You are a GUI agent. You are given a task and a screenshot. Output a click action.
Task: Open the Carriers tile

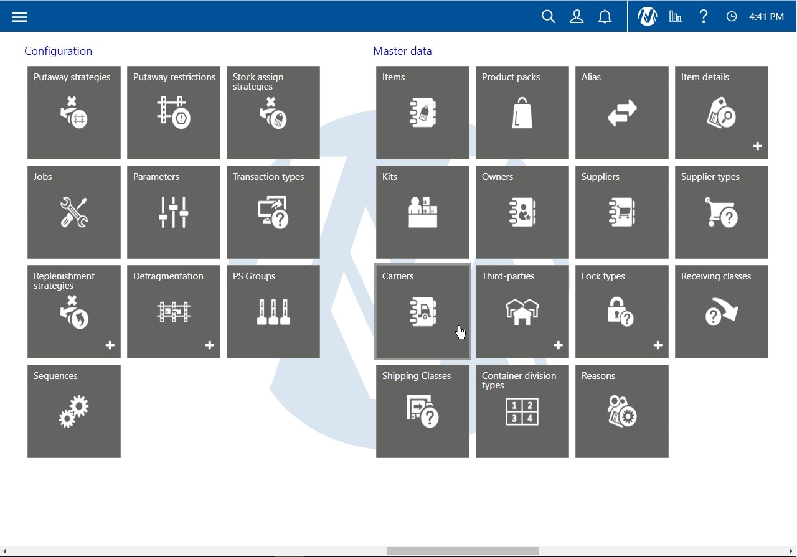(423, 312)
